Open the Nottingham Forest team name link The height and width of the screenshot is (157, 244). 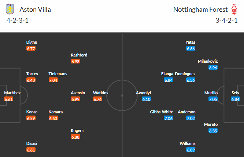(200, 10)
